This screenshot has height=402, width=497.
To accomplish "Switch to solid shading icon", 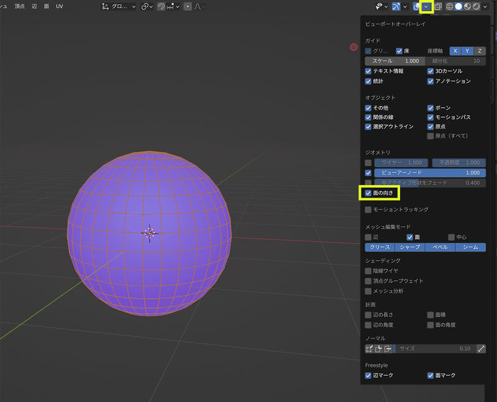I will pos(458,6).
